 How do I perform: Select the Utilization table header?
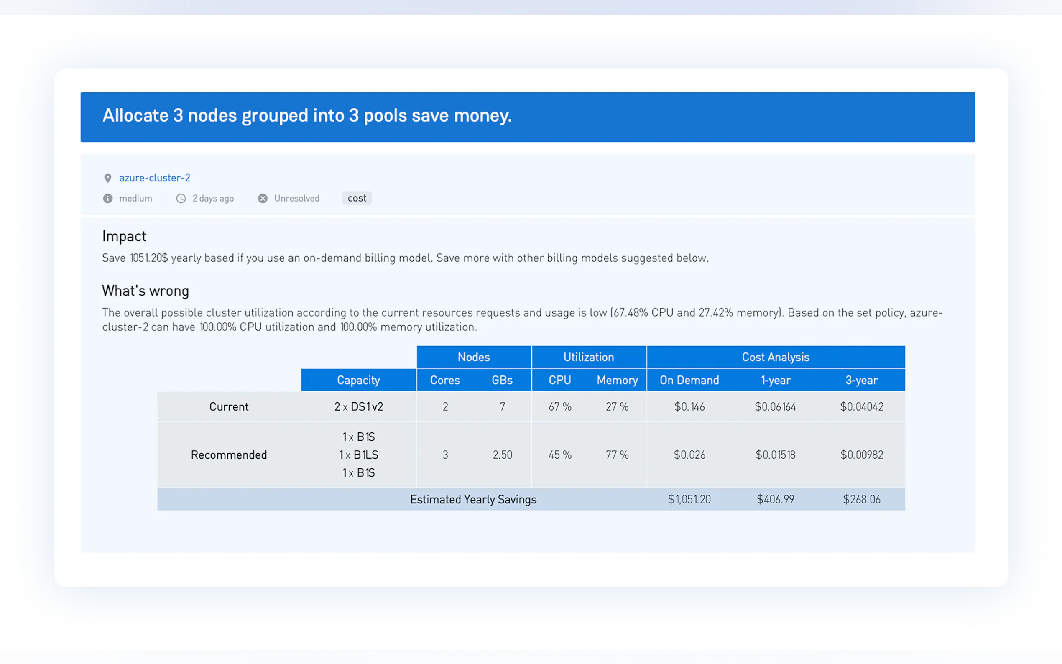[588, 357]
